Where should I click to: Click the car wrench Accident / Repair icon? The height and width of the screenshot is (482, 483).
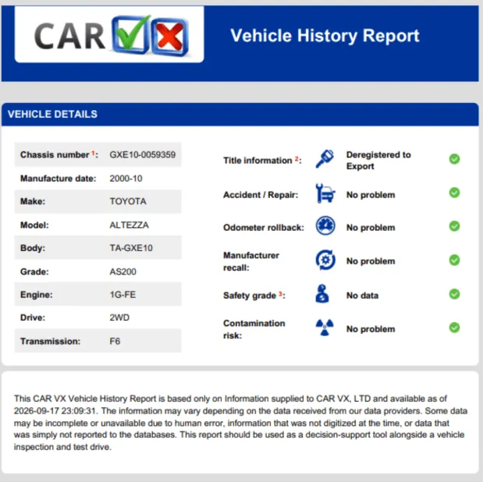click(325, 193)
